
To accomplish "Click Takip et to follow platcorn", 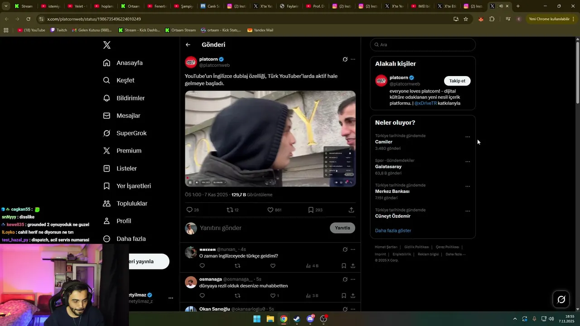I will pos(457,81).
